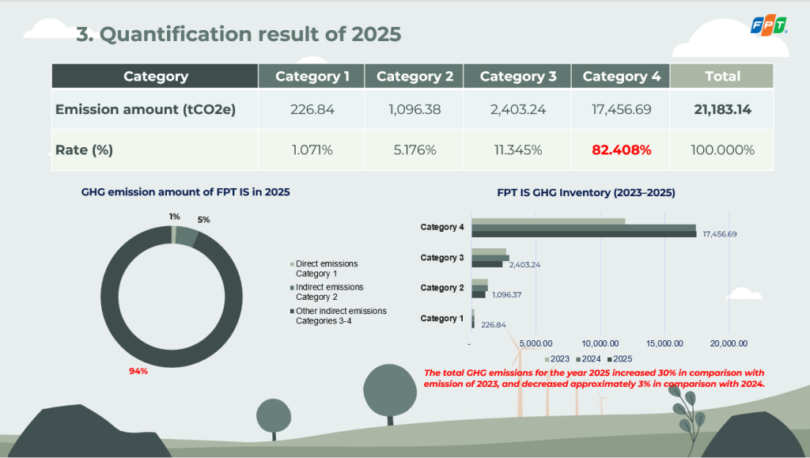This screenshot has height=458, width=810.
Task: Click the table cell value 2,403.24
Action: pyautogui.click(x=517, y=109)
